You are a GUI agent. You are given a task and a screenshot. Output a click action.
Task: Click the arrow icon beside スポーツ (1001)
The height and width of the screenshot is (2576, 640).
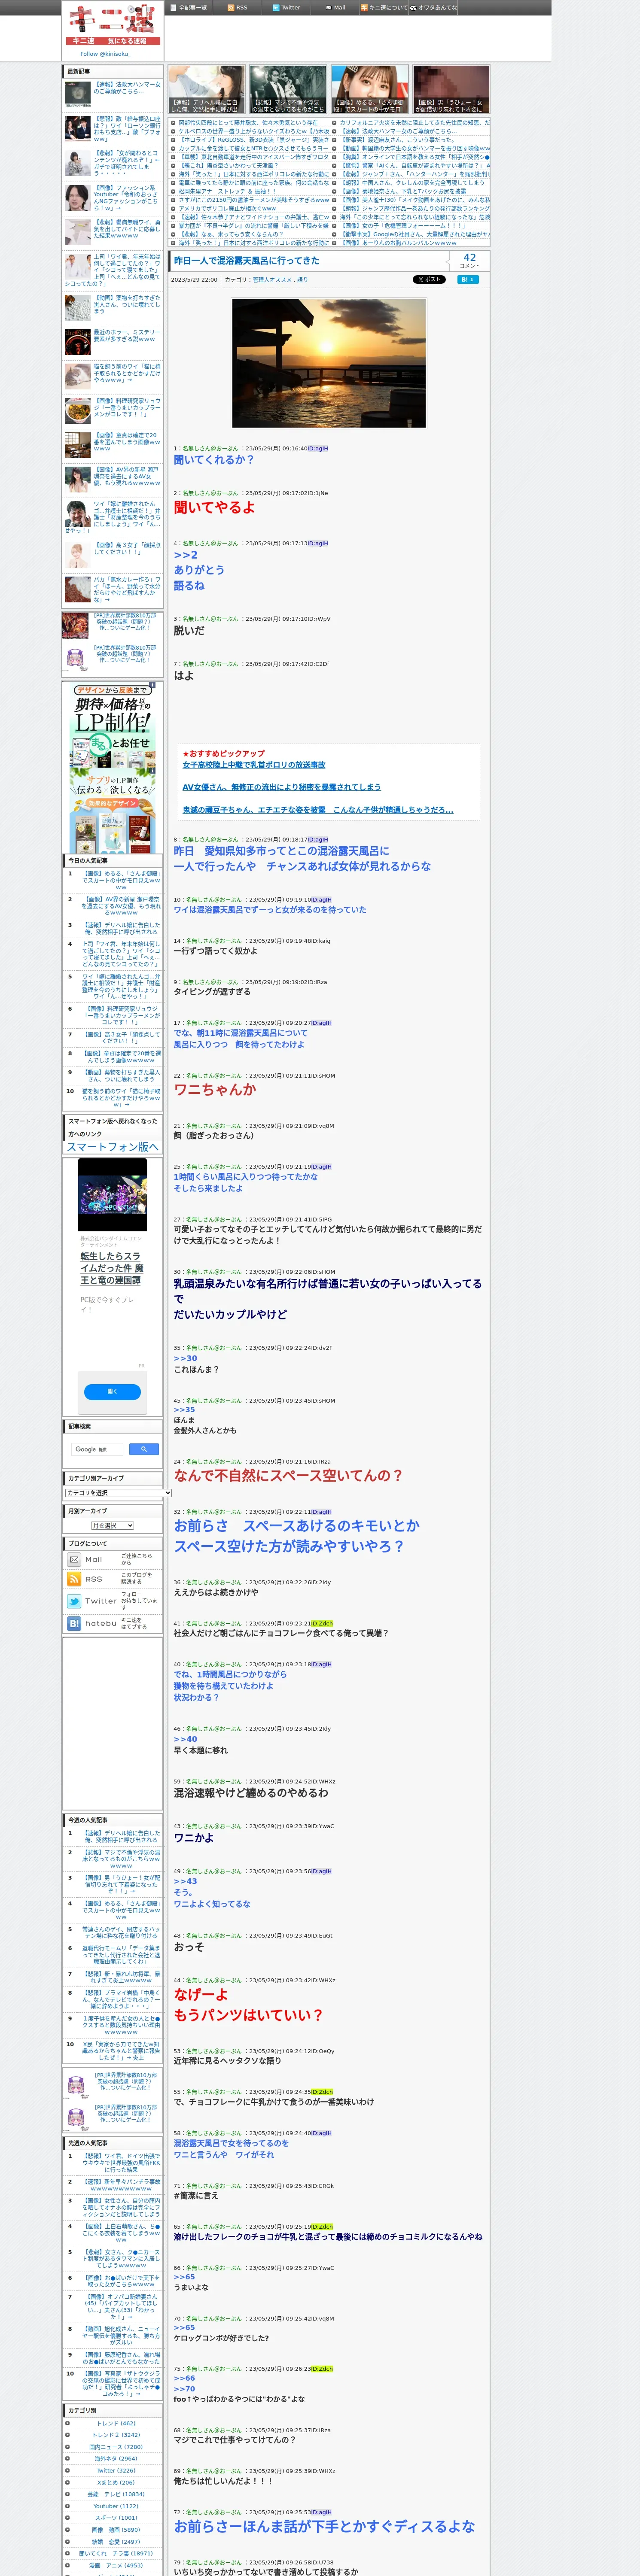point(68,2518)
